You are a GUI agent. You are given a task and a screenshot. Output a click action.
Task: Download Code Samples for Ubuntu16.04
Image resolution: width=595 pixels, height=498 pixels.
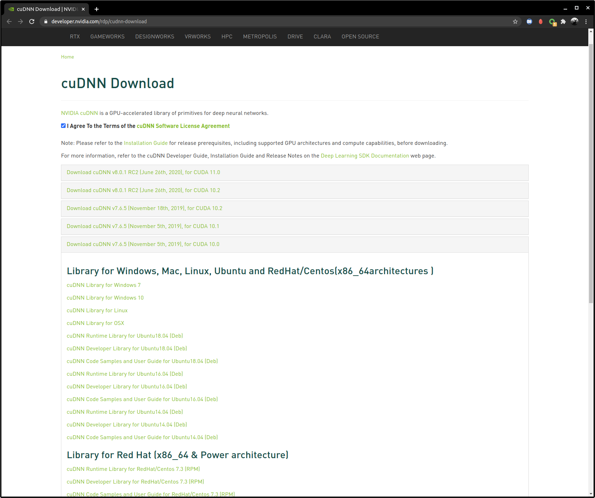[142, 399]
